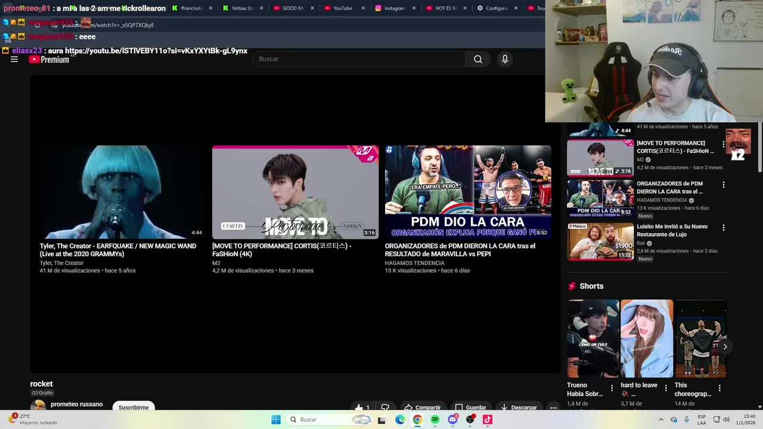Play the PDM DIO LA CARA end-screen video
Image resolution: width=763 pixels, height=429 pixels.
click(x=468, y=192)
